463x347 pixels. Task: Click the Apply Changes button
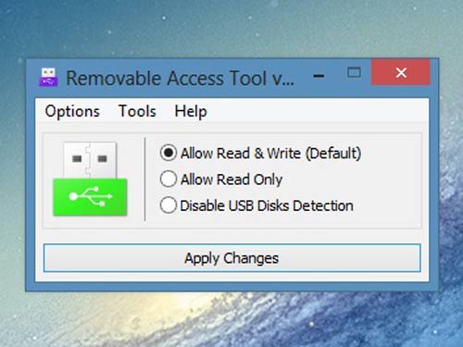click(232, 258)
